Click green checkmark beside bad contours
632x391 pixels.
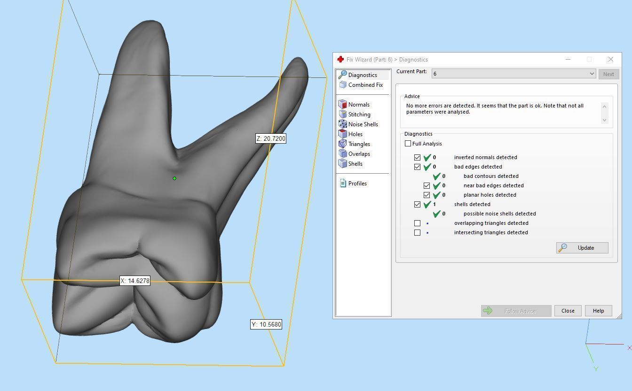(x=437, y=176)
